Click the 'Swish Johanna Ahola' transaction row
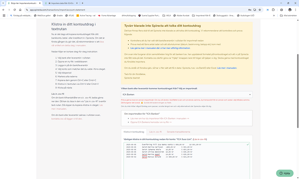This screenshot has width=299, height=179. click(159, 150)
